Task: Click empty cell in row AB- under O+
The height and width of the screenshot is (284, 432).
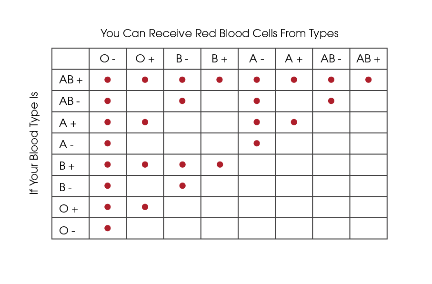Action: pyautogui.click(x=145, y=101)
